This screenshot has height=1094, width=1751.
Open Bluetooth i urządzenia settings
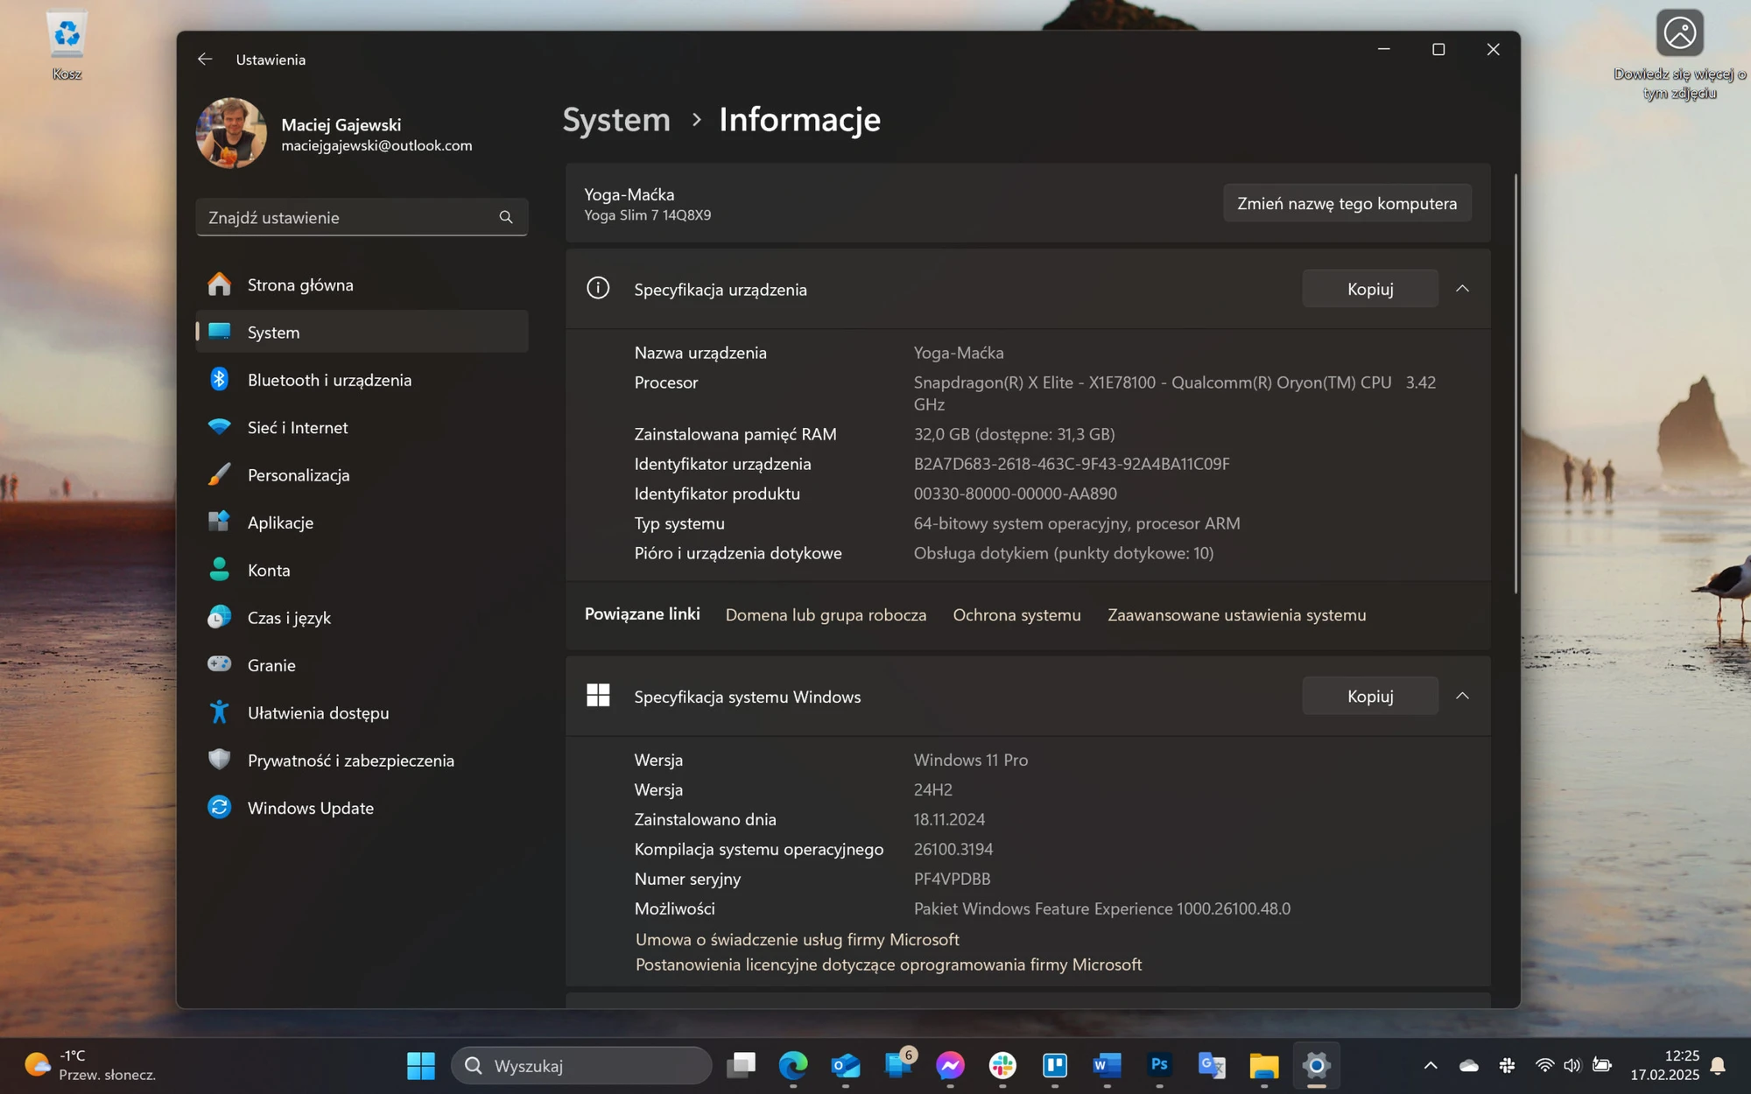[362, 380]
